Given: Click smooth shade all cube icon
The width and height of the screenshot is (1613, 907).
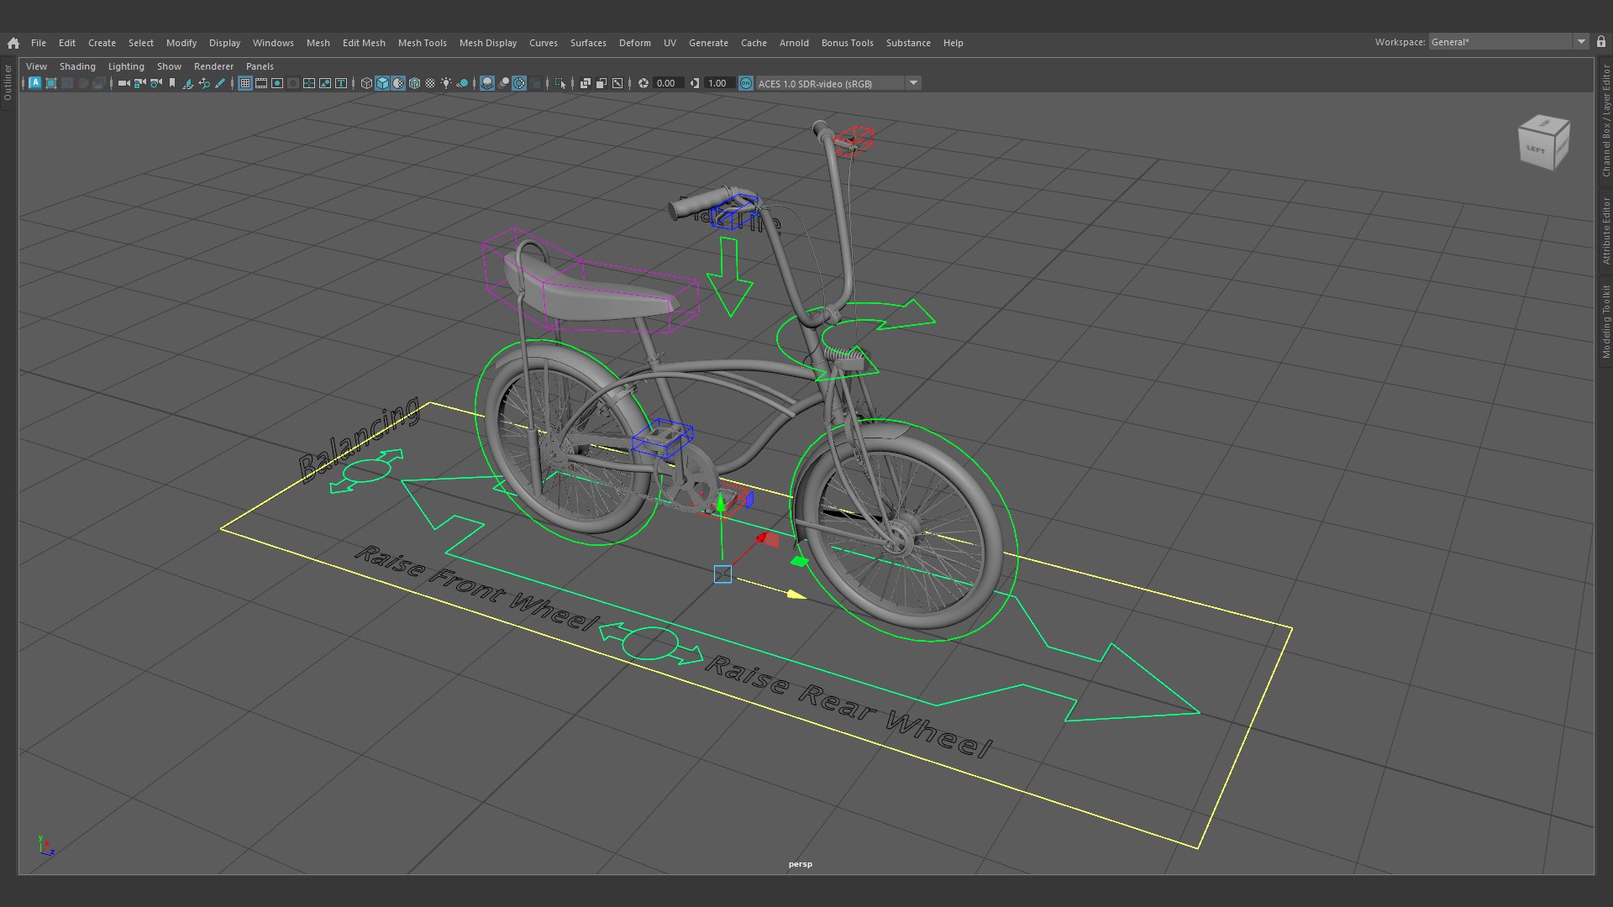Looking at the screenshot, I should [382, 83].
